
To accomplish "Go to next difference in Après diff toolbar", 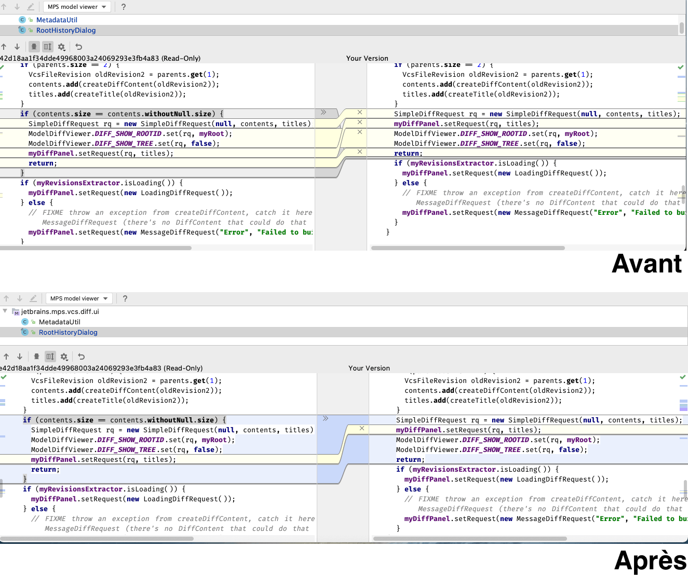I will click(20, 357).
